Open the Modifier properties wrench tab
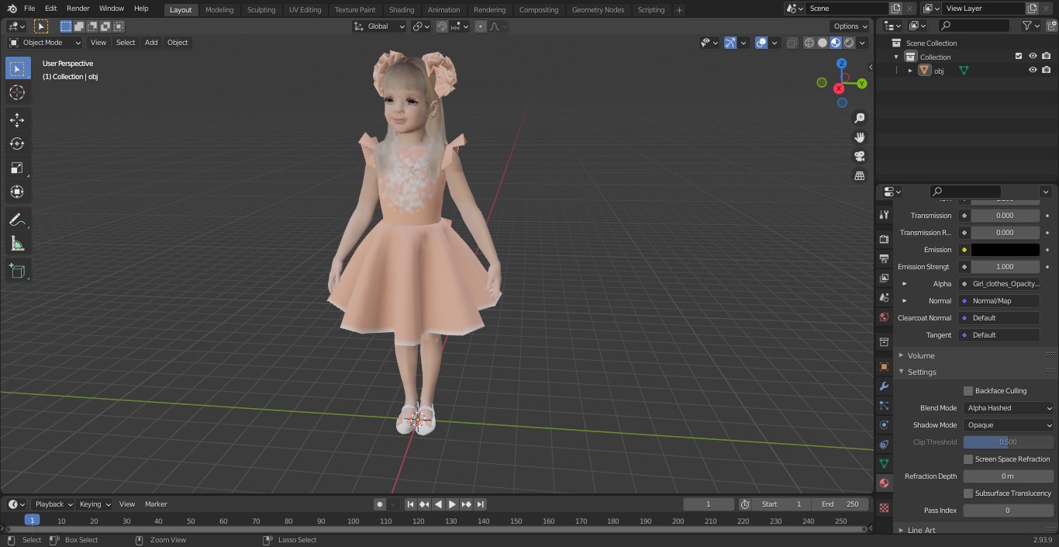 [884, 386]
